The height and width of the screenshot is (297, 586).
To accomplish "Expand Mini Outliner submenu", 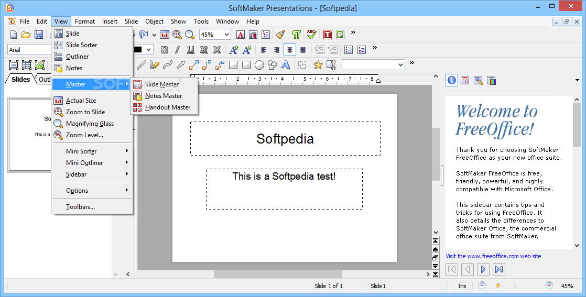I will point(92,162).
